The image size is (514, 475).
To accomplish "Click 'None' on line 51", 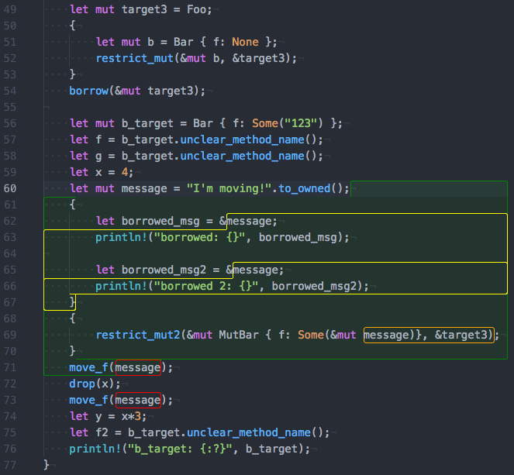I will pos(245,42).
